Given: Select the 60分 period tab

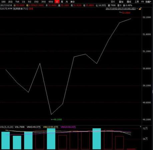Looking at the screenshot, I should point(51,2).
